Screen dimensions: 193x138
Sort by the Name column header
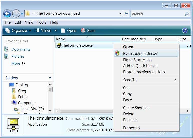[87, 39]
